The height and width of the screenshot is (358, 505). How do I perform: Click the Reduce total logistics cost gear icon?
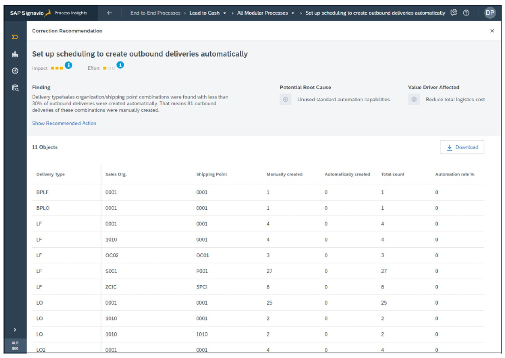point(413,99)
